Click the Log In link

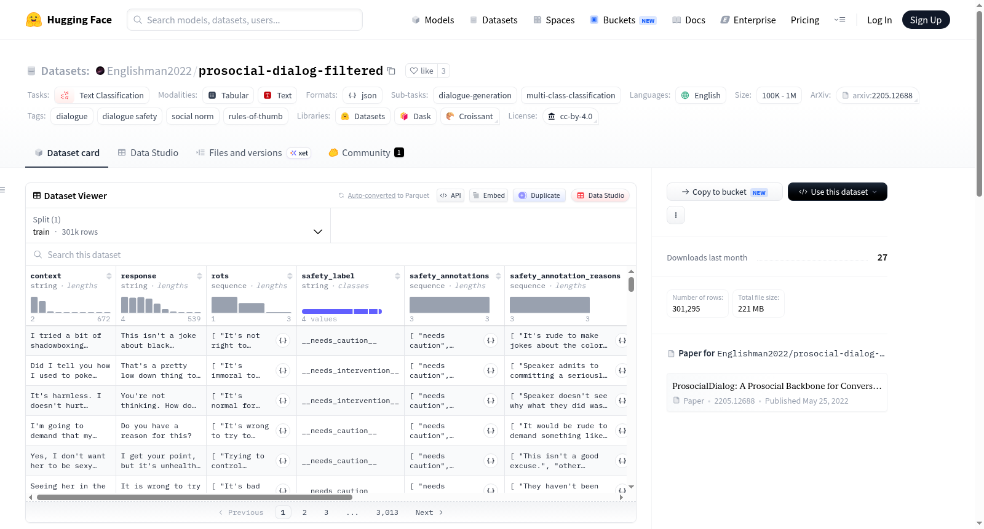coord(879,20)
